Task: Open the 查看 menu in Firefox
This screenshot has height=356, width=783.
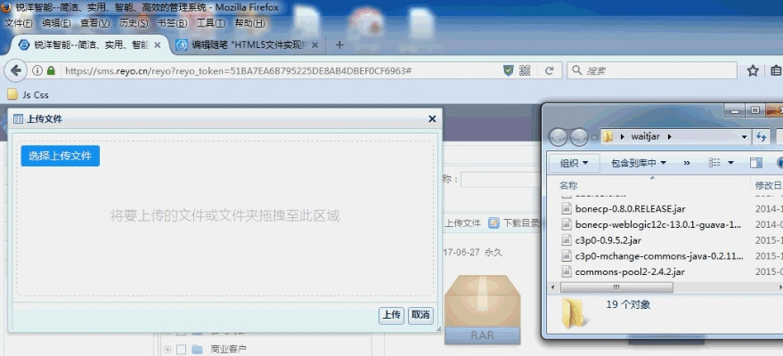Action: 95,23
